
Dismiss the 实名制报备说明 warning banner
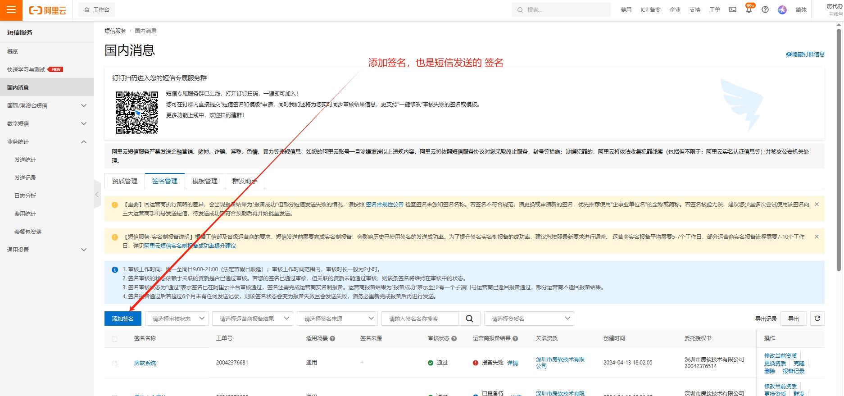pos(817,237)
